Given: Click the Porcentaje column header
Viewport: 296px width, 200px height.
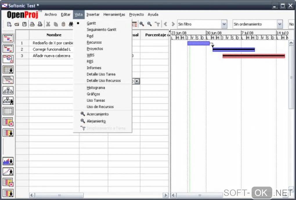Looking at the screenshot, I should pos(155,35).
